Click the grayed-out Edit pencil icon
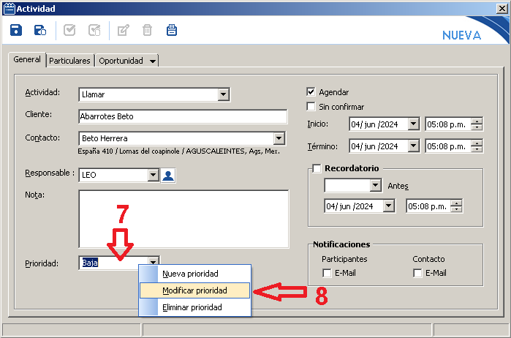Viewport: 511px width, 338px height. click(124, 30)
